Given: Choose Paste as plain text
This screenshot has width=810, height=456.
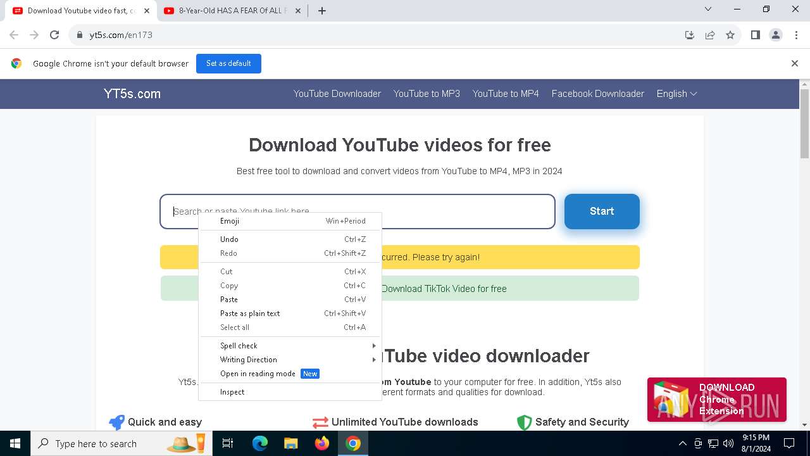Looking at the screenshot, I should click(x=290, y=313).
